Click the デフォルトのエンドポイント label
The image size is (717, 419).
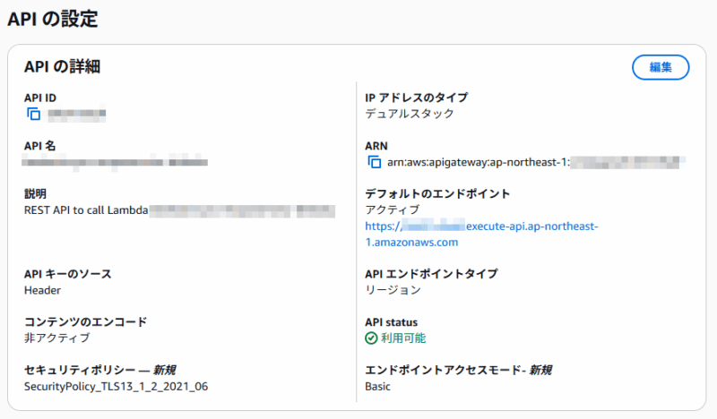tap(437, 193)
